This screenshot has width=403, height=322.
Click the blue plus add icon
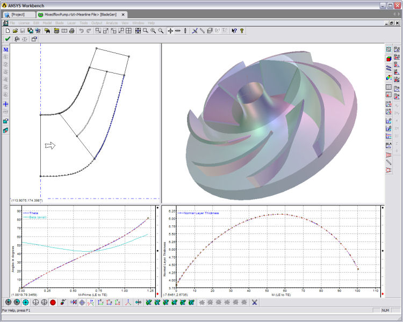coord(6,104)
